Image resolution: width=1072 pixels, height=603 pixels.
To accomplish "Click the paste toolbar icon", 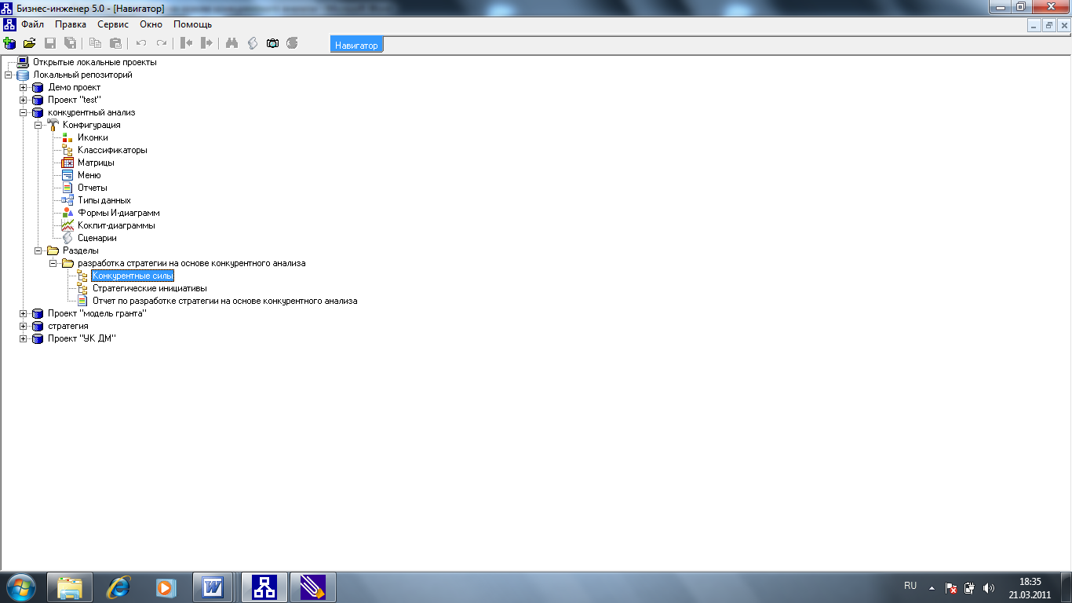I will coord(115,43).
